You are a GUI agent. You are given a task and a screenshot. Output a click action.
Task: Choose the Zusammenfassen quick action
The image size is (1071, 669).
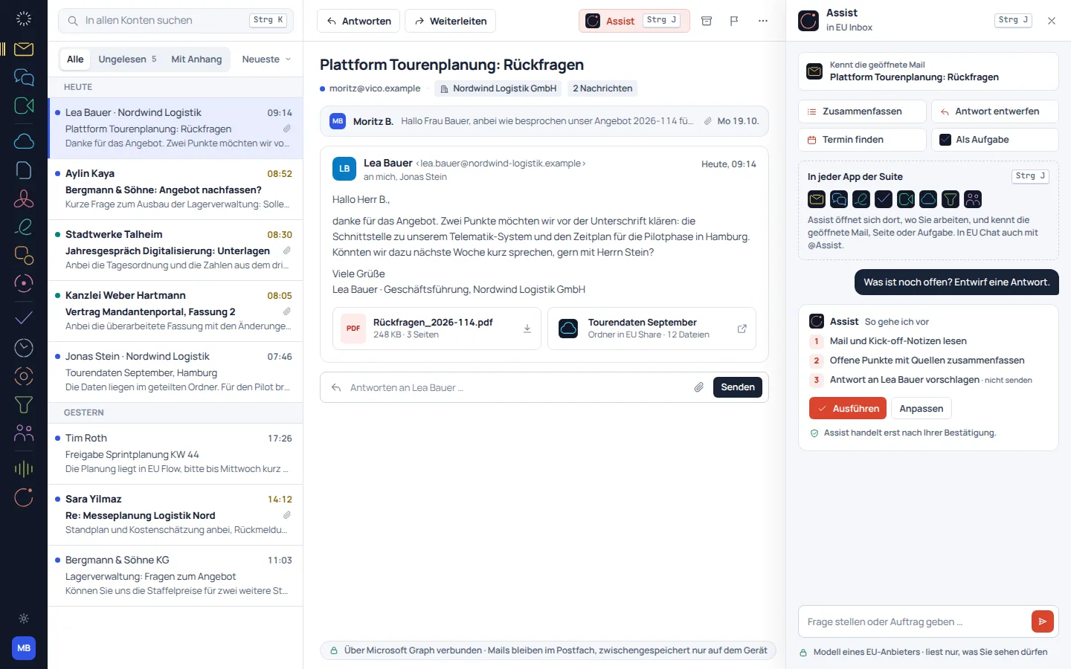pyautogui.click(x=862, y=111)
